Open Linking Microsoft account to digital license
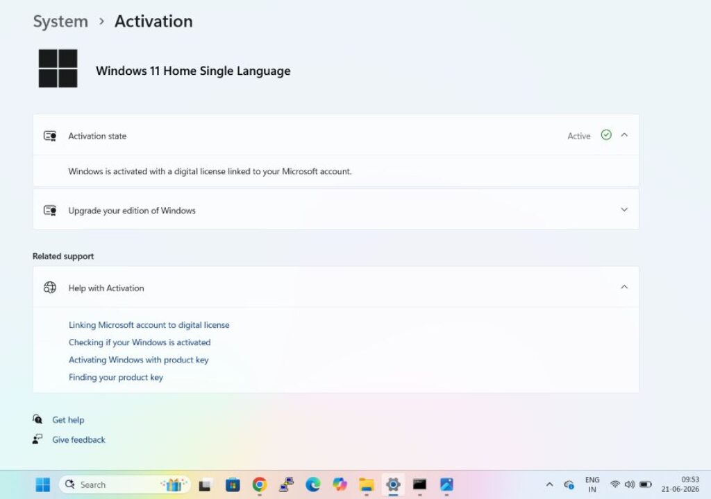Viewport: 711px width, 499px height. point(149,324)
